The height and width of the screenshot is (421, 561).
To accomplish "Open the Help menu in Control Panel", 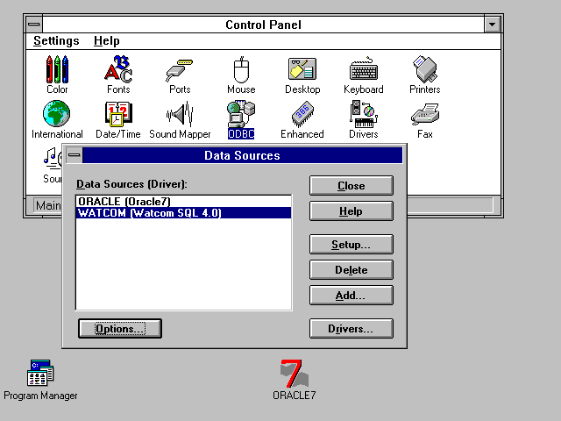I will (107, 41).
